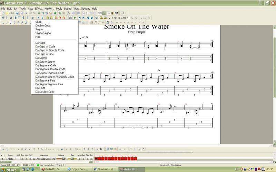Click the Save file icon
Viewport: 276px width, 172px height.
point(13,13)
